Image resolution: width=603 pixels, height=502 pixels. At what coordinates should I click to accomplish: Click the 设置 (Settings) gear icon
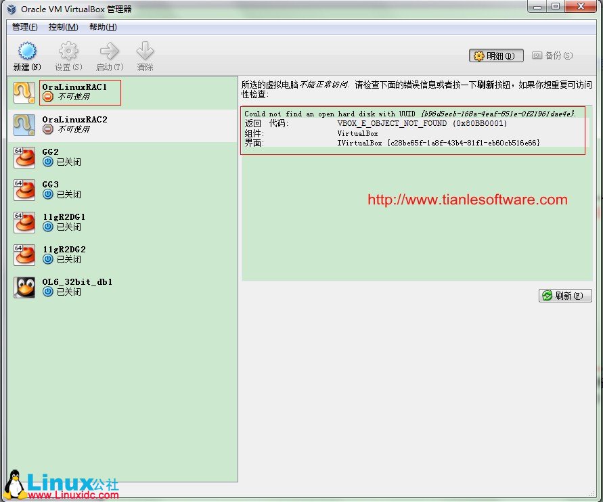point(68,52)
